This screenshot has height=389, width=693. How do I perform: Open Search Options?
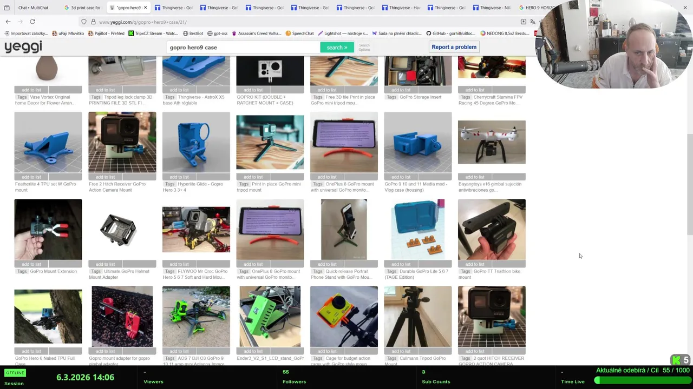click(x=364, y=48)
